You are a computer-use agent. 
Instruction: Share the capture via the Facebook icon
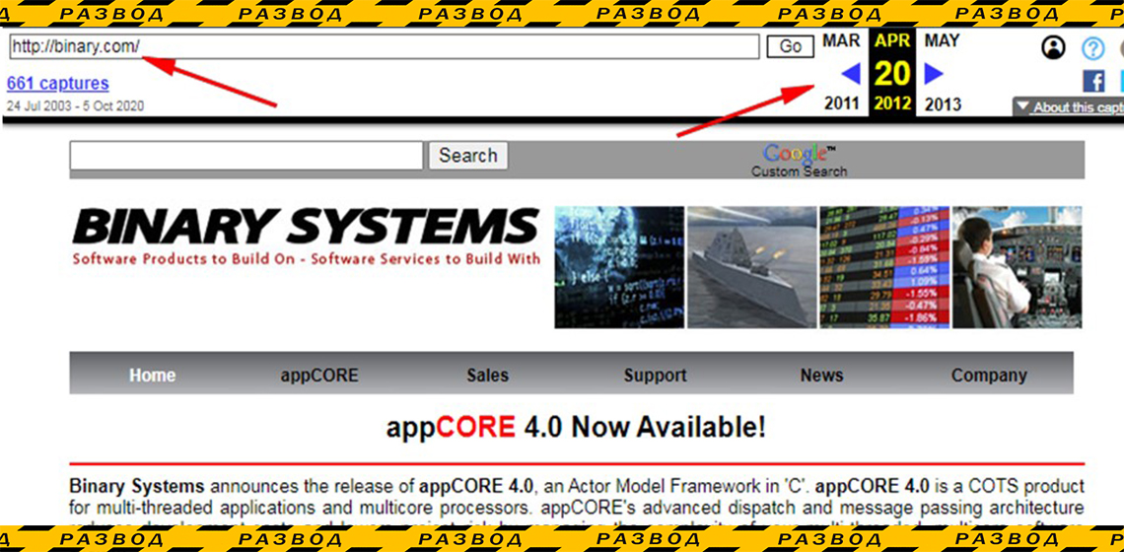[1093, 81]
